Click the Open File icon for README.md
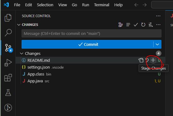The image size is (173, 116). pos(141,60)
